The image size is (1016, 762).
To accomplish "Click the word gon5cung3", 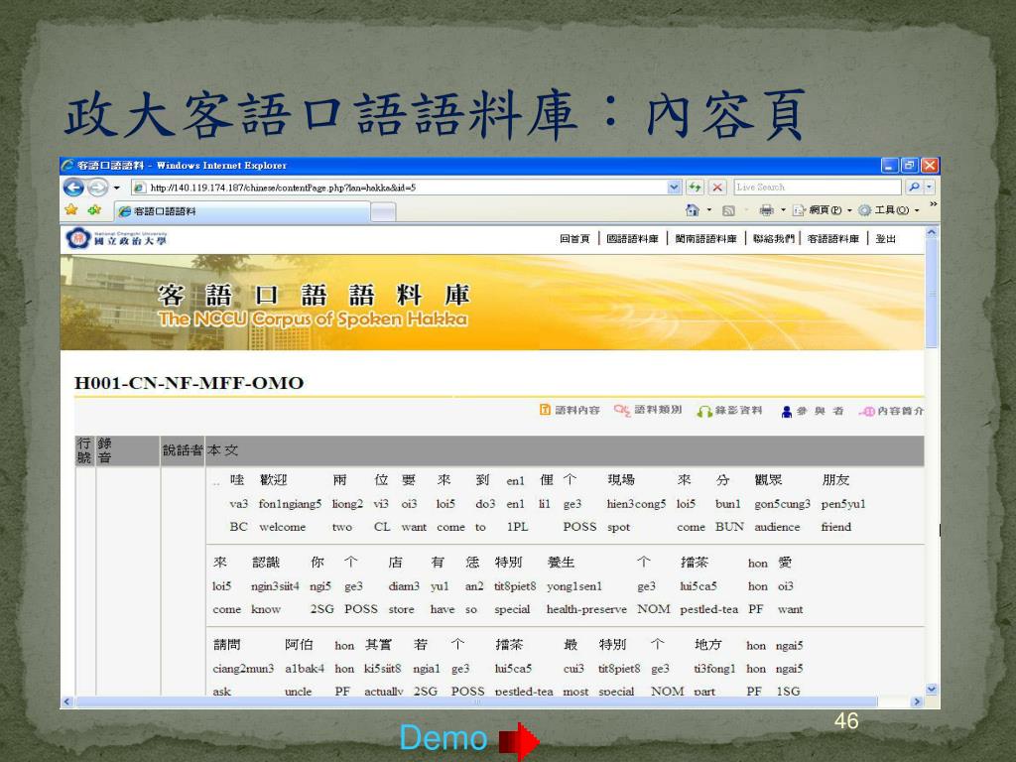I will (782, 503).
